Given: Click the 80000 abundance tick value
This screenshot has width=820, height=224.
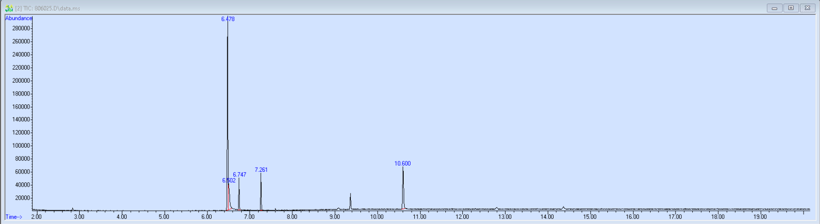Looking at the screenshot, I should [x=22, y=159].
